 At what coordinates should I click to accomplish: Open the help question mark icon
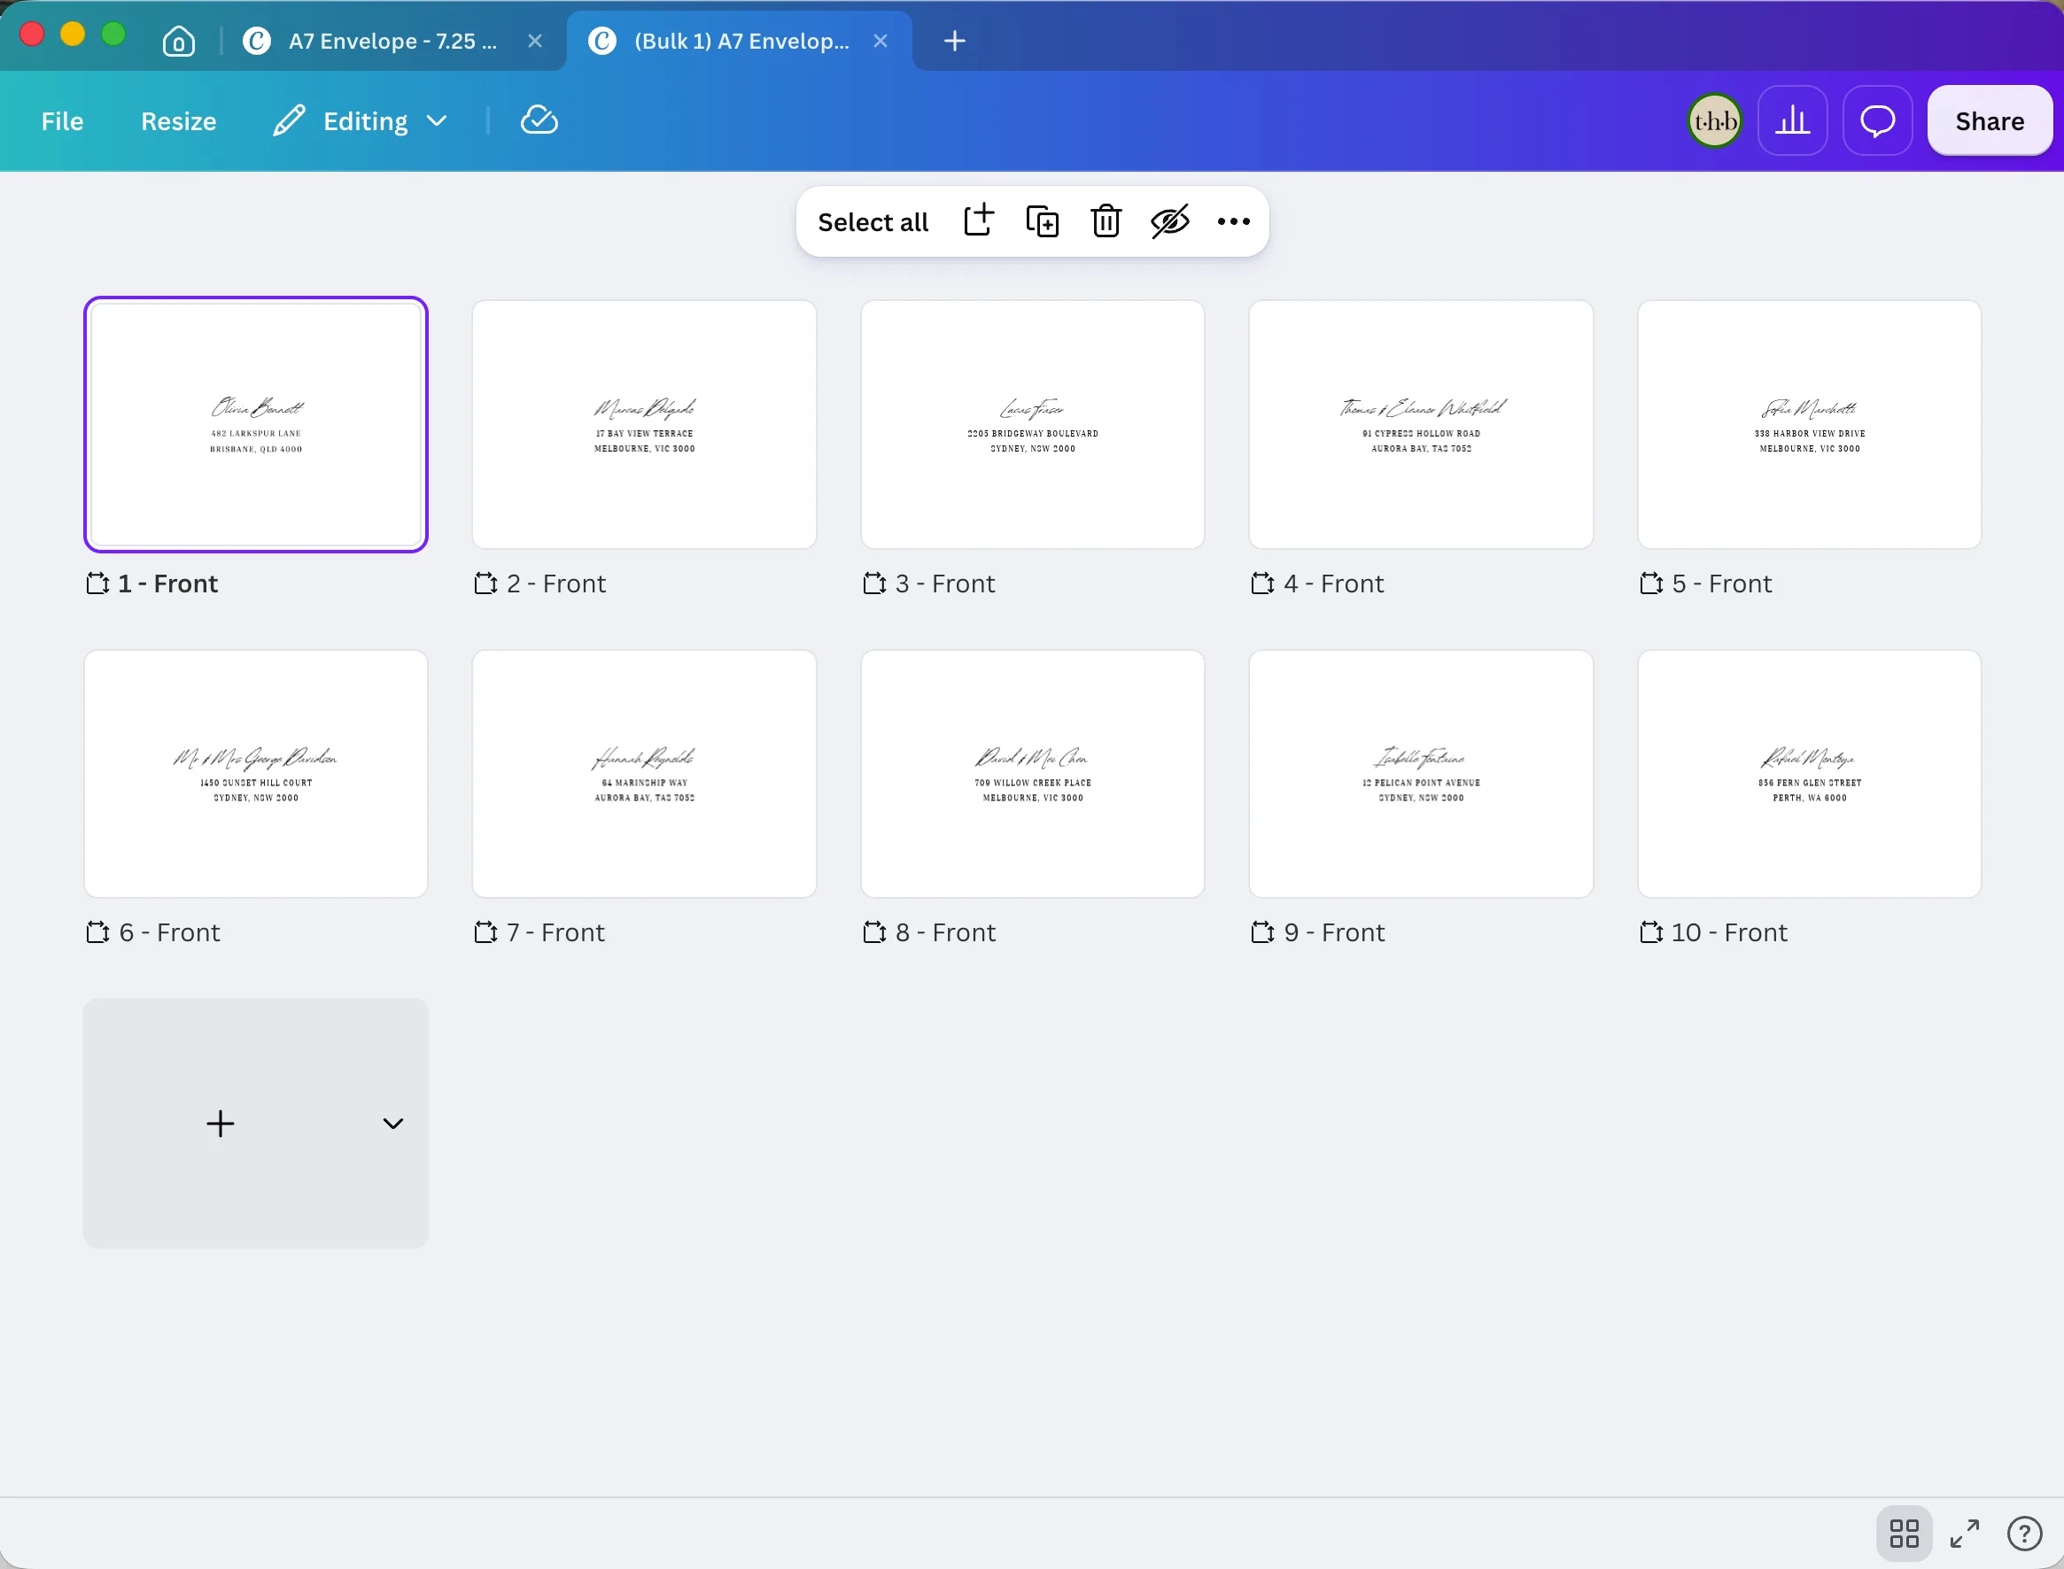click(2024, 1533)
